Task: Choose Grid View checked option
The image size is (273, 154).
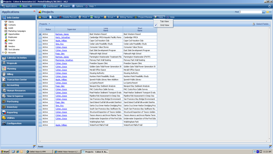Action: coord(164,25)
